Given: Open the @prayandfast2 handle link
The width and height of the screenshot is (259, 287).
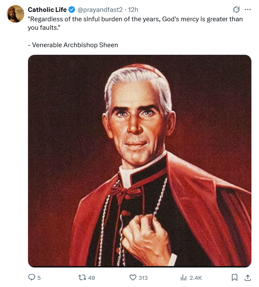Looking at the screenshot, I should tap(100, 9).
